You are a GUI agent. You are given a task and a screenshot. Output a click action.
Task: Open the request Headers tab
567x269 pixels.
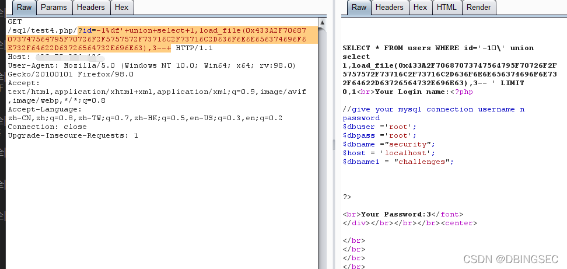coord(91,7)
